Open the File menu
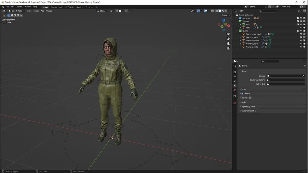Image resolution: width=308 pixels, height=173 pixels. 7,7
